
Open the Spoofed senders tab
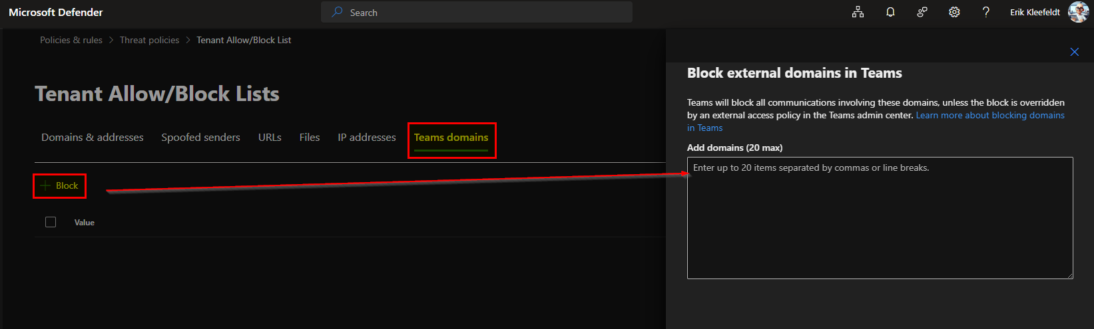click(200, 138)
